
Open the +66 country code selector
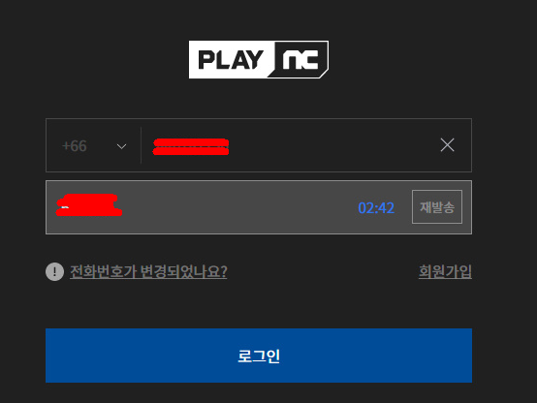[93, 146]
